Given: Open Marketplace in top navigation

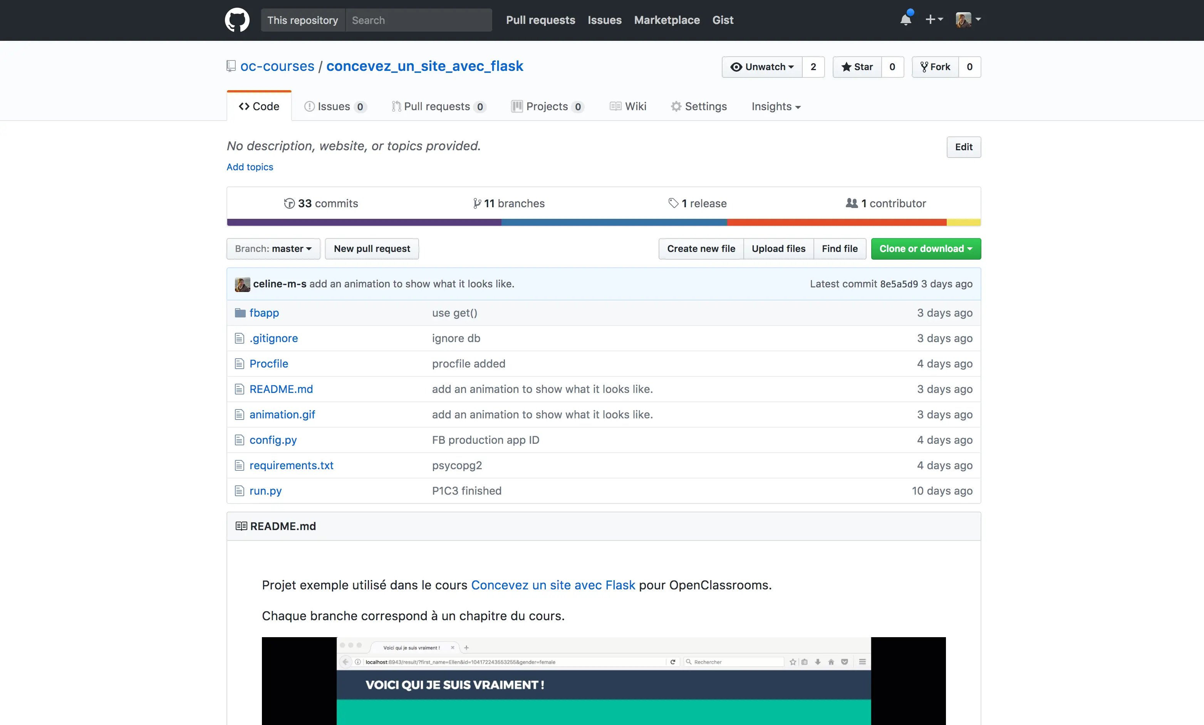Looking at the screenshot, I should [x=667, y=20].
